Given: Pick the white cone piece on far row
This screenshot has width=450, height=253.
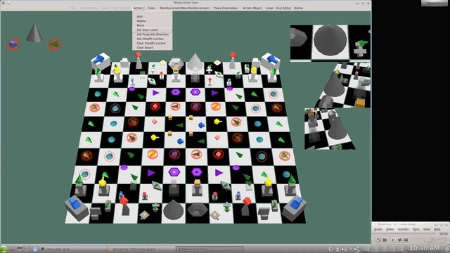Looking at the screenshot, I should click(x=195, y=63).
